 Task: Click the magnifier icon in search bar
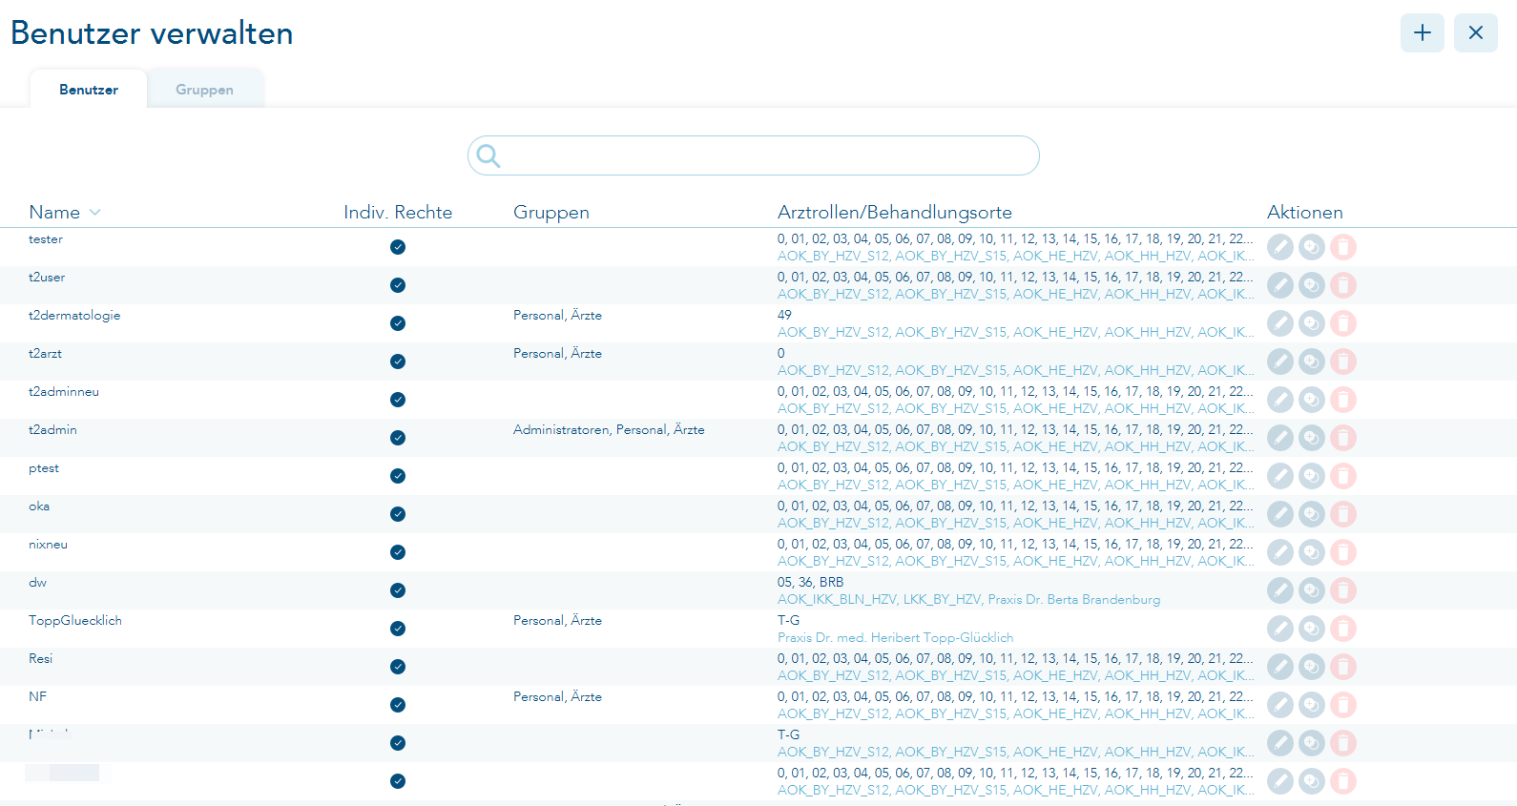[x=488, y=155]
